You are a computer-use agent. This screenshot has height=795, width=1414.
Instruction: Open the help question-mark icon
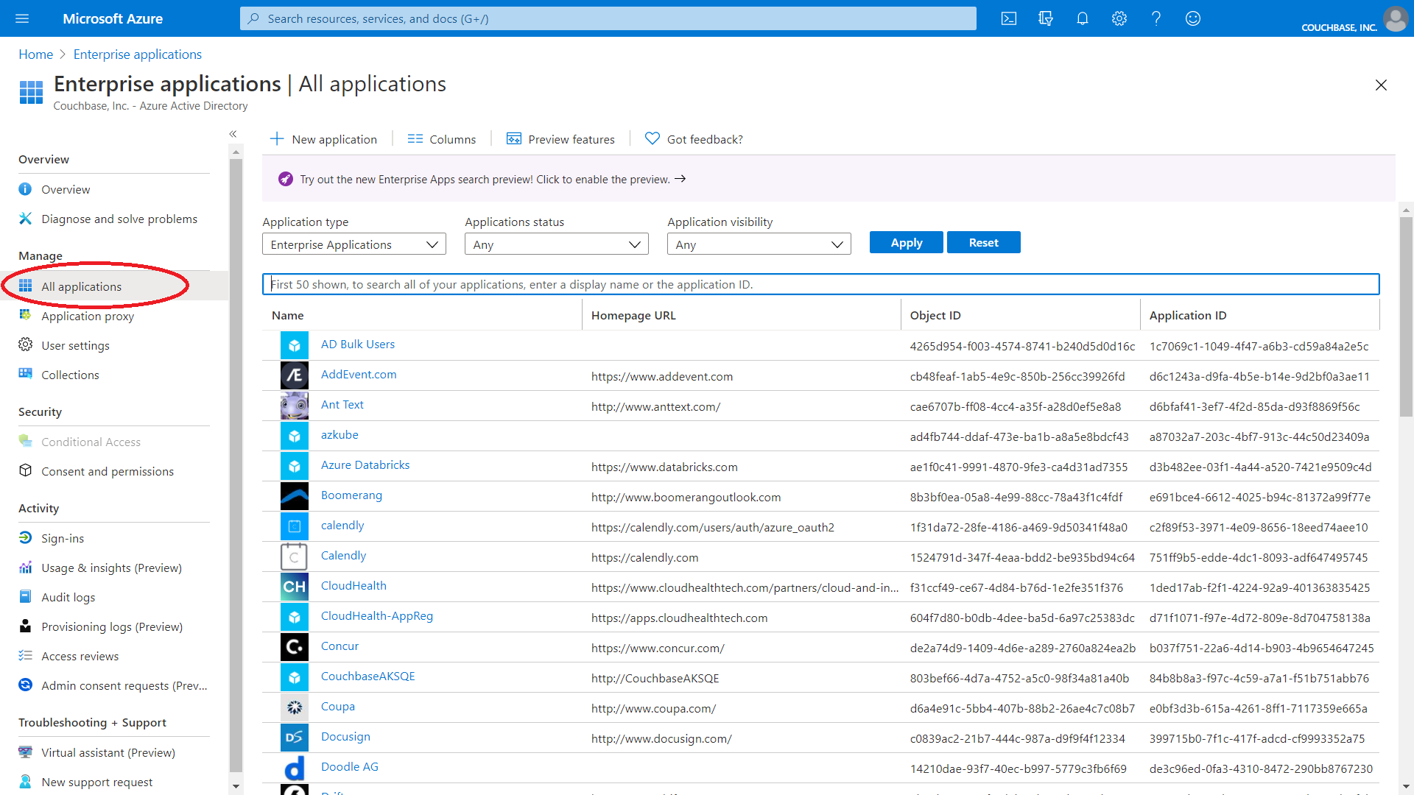(1156, 18)
